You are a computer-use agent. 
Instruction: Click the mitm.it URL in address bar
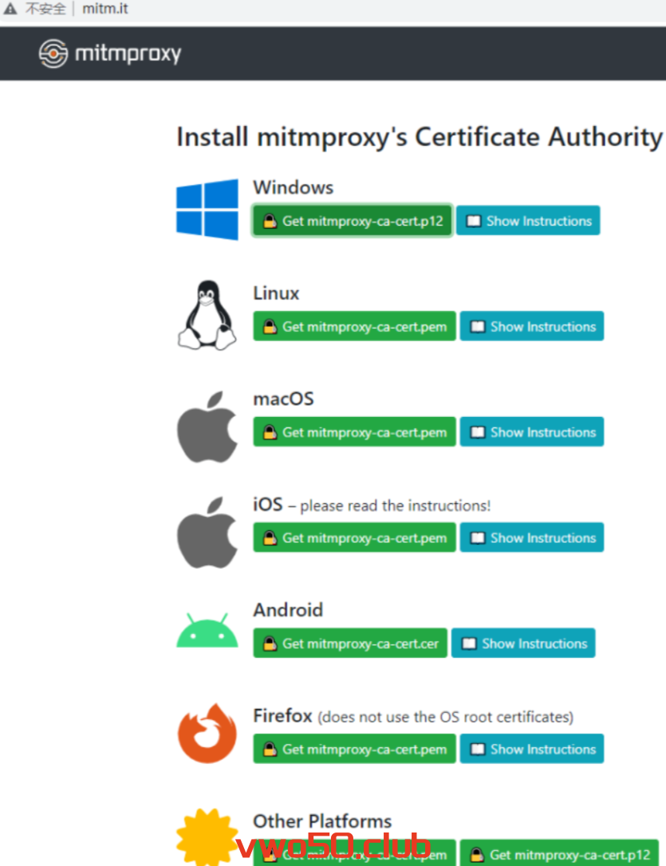tap(105, 10)
